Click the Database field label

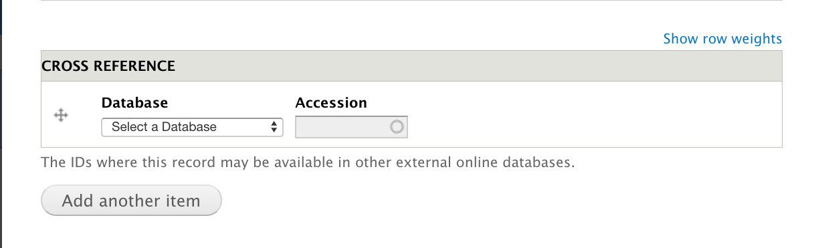(x=134, y=103)
